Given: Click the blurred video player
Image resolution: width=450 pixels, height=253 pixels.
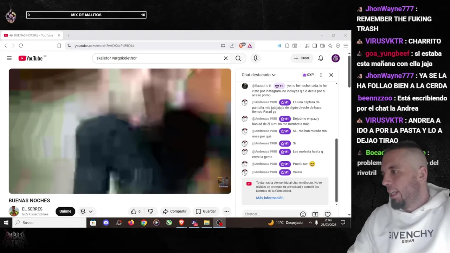Looking at the screenshot, I should coord(120,131).
